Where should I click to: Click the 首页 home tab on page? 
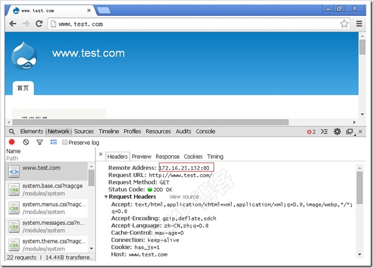(23, 88)
